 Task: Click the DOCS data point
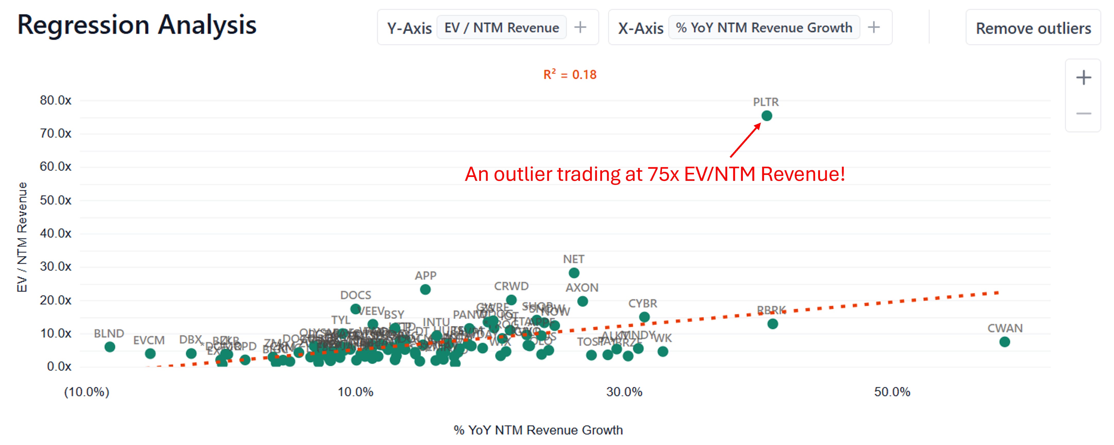[355, 309]
